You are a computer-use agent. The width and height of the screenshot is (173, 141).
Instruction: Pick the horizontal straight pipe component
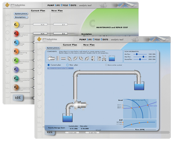(63, 58)
